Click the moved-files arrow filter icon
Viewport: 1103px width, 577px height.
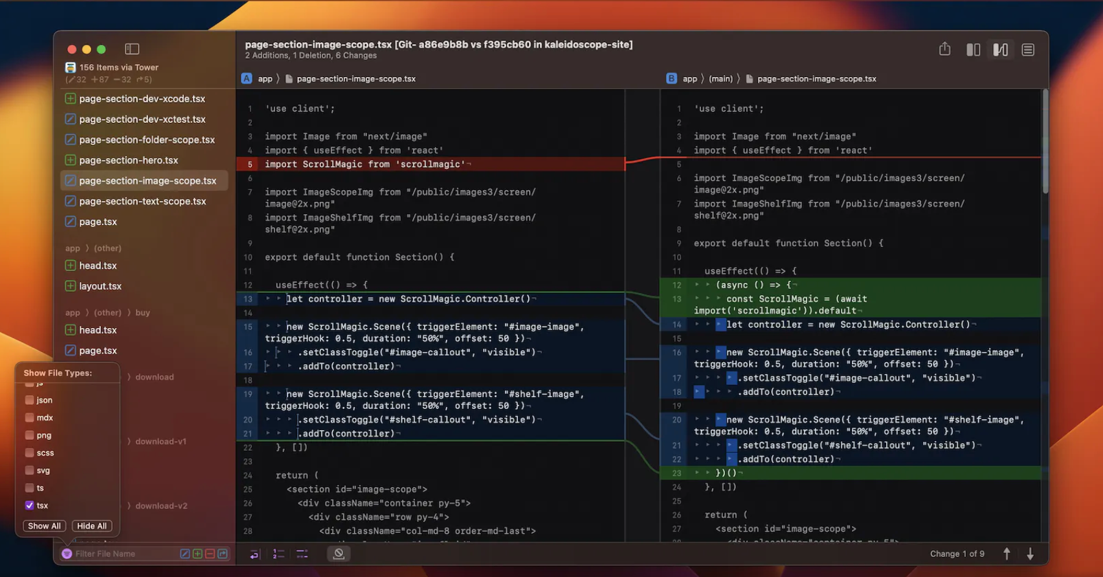pyautogui.click(x=223, y=554)
